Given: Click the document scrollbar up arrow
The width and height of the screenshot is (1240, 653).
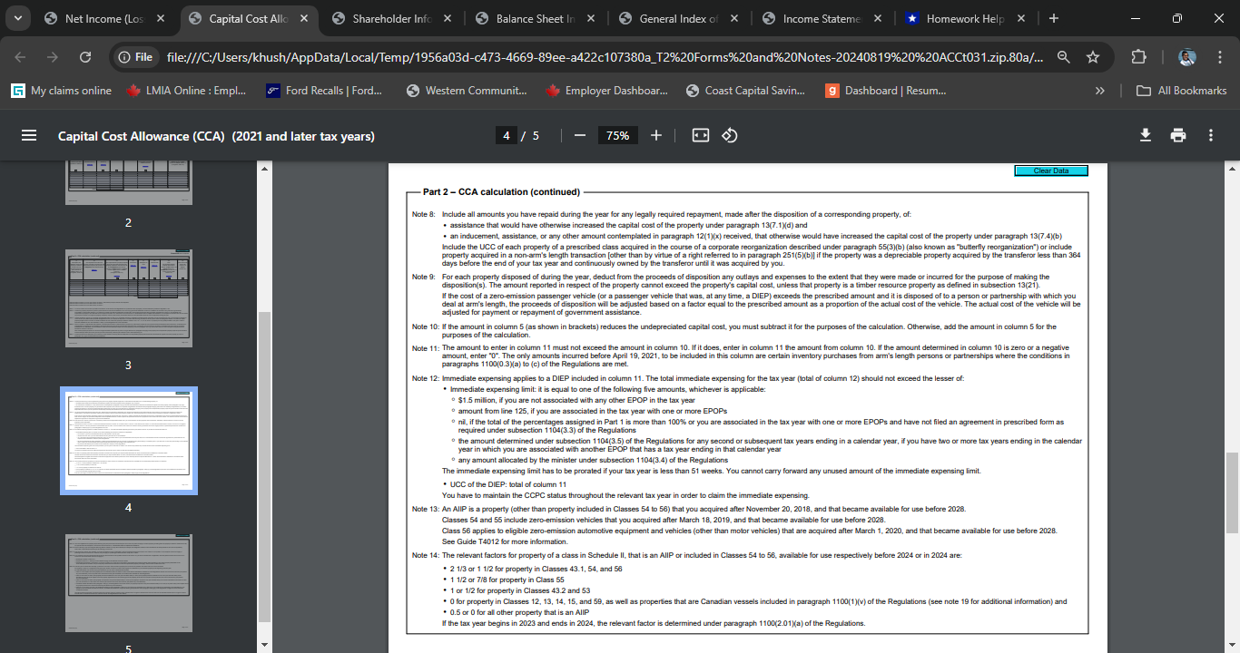Looking at the screenshot, I should 1232,169.
